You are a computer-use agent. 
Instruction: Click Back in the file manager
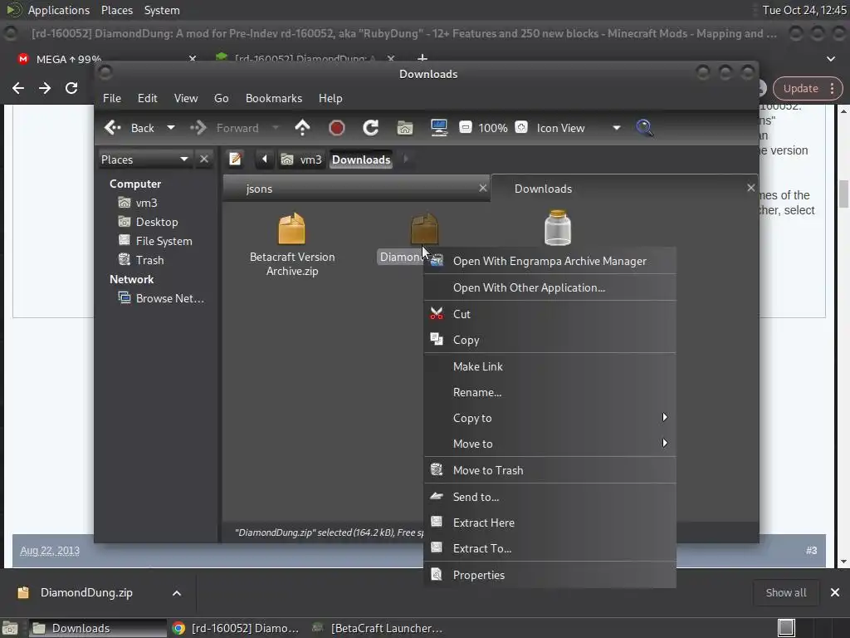(x=129, y=128)
